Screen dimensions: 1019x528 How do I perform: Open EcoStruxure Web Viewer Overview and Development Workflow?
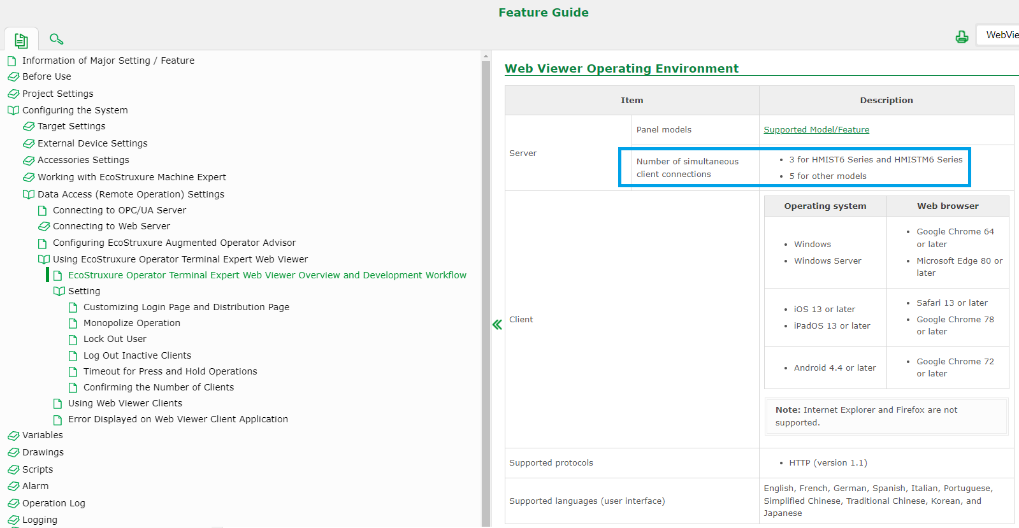pos(268,275)
